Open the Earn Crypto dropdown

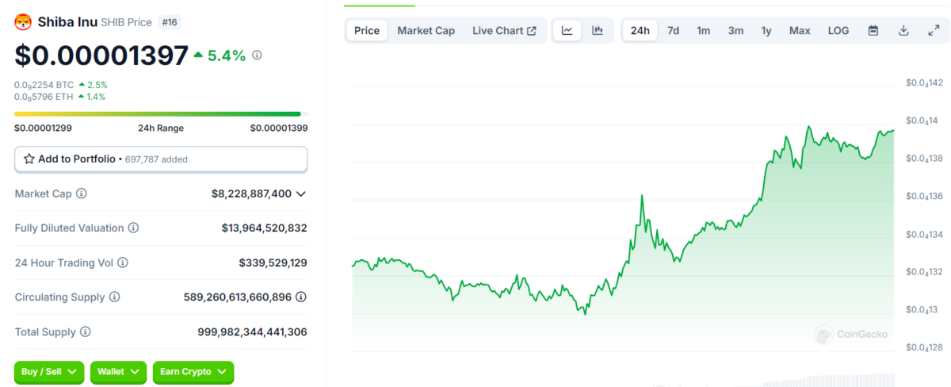coord(193,371)
